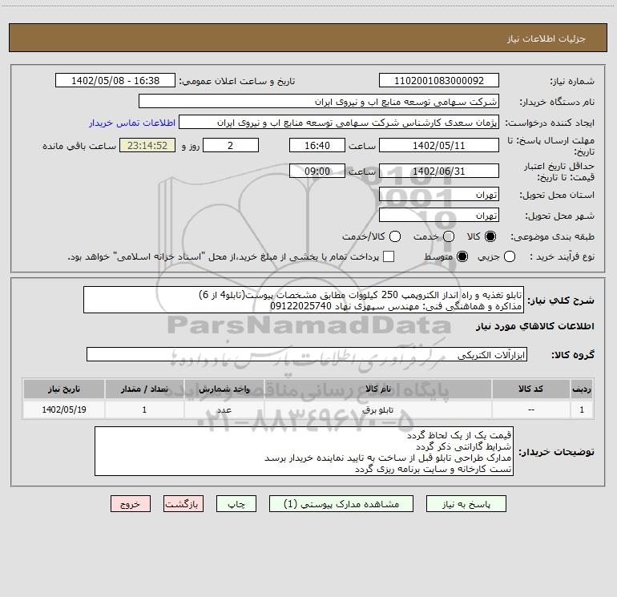
Task: Choose the متوسط purchase type option
Action: pyautogui.click(x=462, y=256)
